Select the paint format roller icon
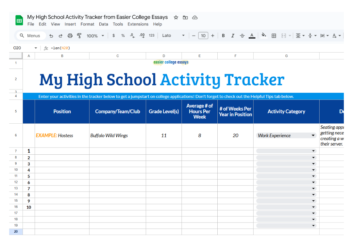 pyautogui.click(x=79, y=36)
